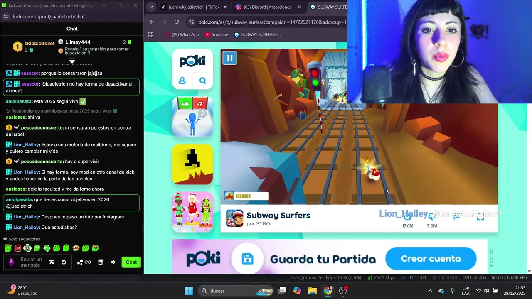Click the Crear cuenta button
The image size is (532, 299).
tap(431, 259)
